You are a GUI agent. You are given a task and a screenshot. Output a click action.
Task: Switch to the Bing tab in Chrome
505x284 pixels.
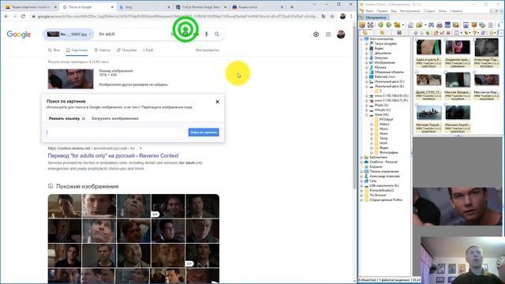click(144, 7)
